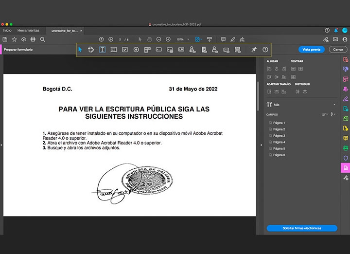Viewport: 350px width, 254px height.
Task: Go to next page with down arrow
Action: [111, 39]
